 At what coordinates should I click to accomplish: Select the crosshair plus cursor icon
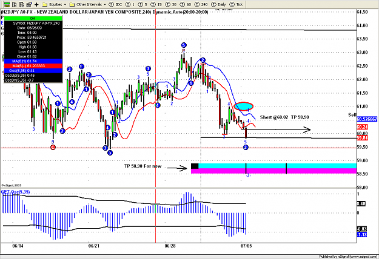click(x=36, y=4)
